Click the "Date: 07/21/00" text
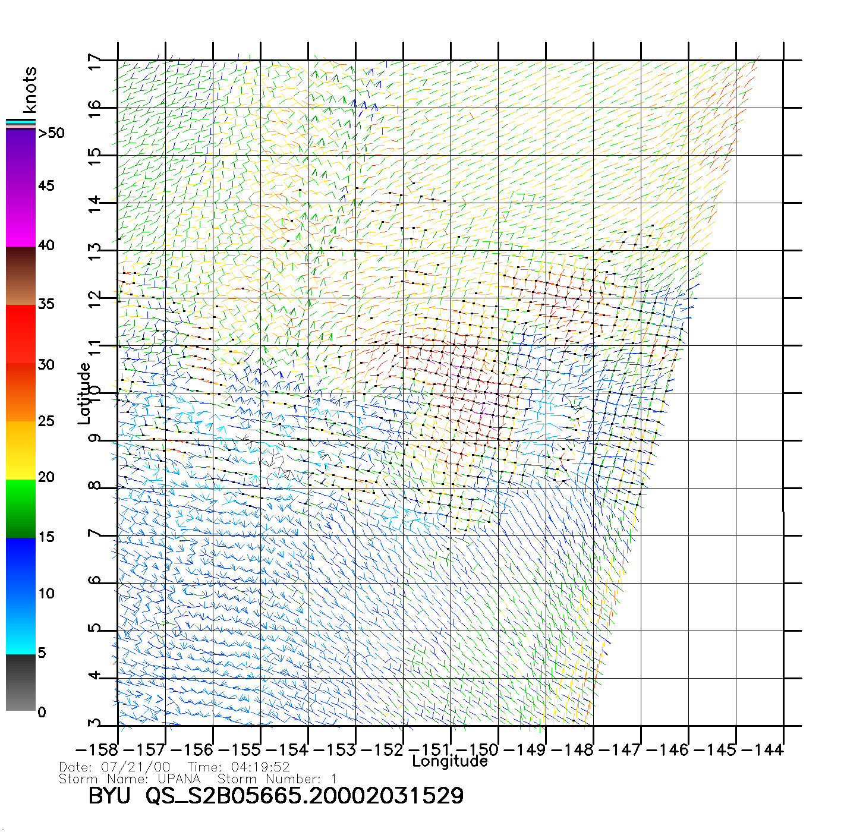This screenshot has height=832, width=844. (x=115, y=767)
